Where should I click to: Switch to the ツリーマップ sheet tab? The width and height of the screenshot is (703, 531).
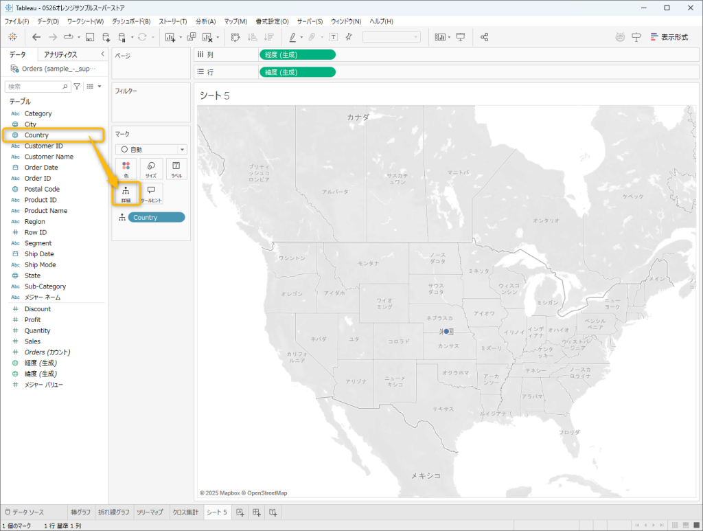point(148,512)
